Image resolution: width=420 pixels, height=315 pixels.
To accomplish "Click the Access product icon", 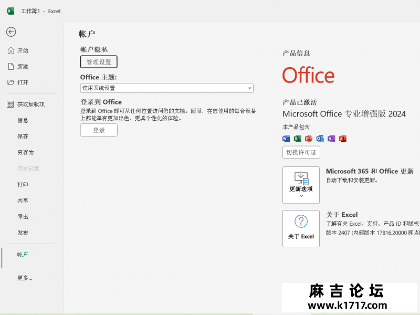I will [343, 139].
